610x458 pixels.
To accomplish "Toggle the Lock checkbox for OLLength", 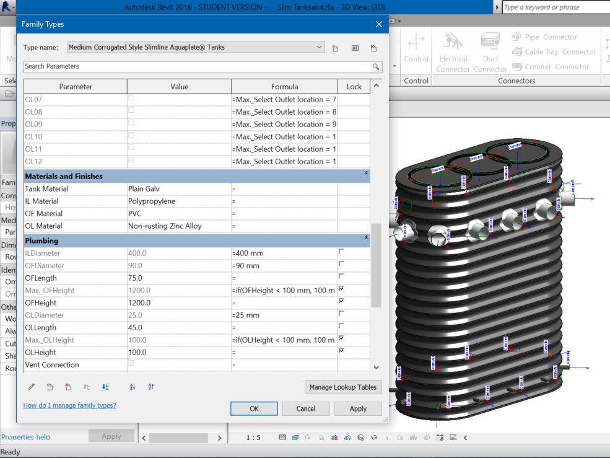I will click(341, 326).
